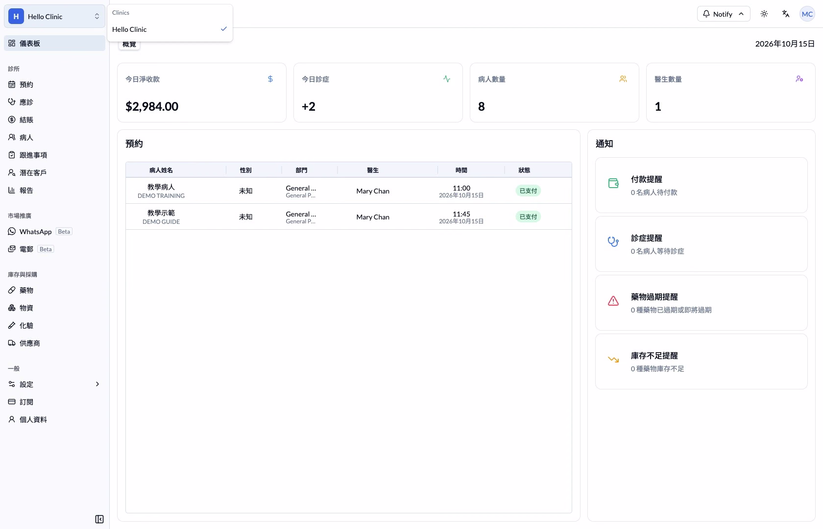Screen dimensions: 823x529
Task: Expand the Notify dropdown button
Action: point(724,14)
